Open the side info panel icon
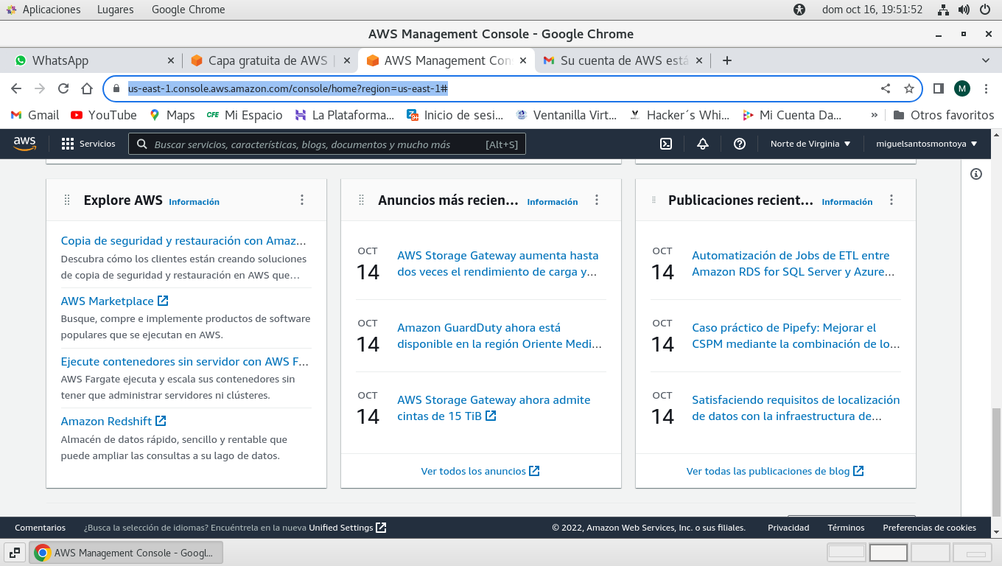The height and width of the screenshot is (566, 1002). tap(976, 174)
